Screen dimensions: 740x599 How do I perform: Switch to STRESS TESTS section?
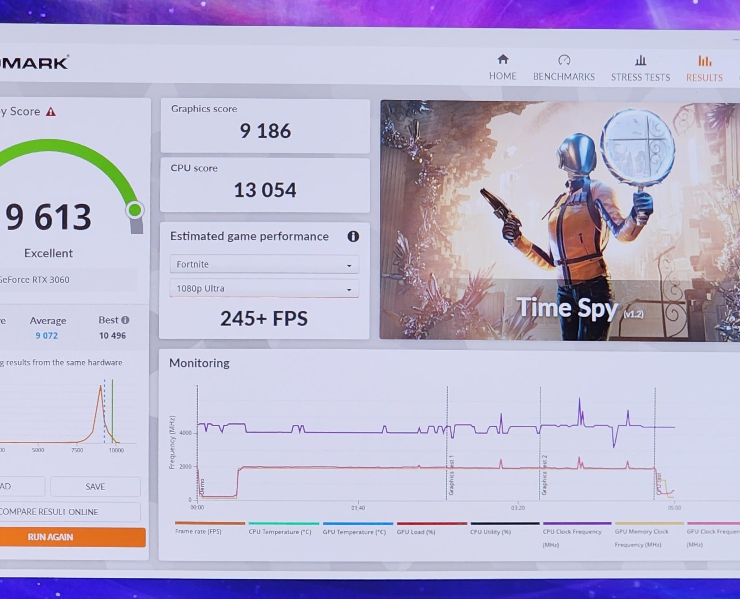641,77
